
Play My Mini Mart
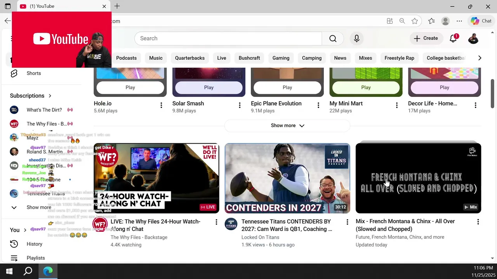pos(366,88)
